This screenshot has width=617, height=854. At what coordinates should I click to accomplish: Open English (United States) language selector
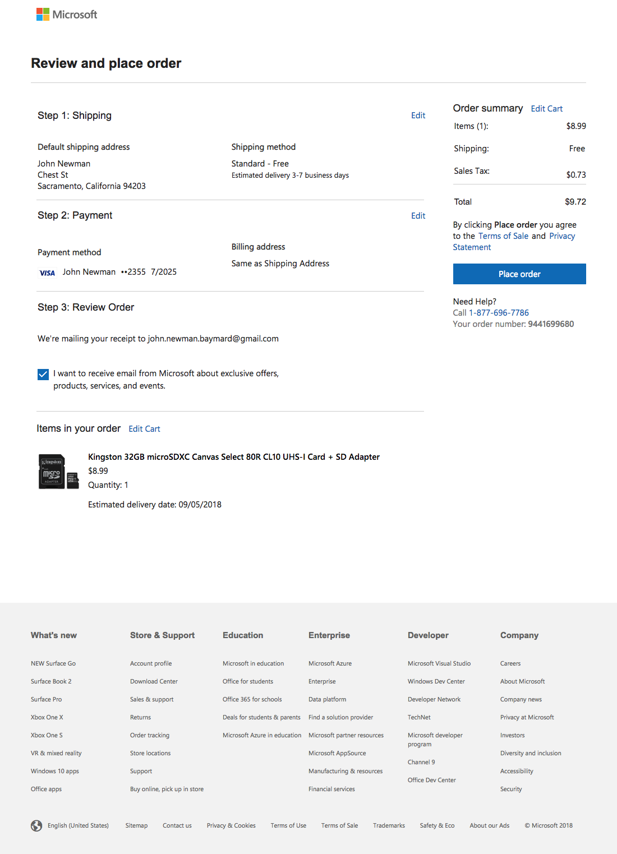point(78,825)
